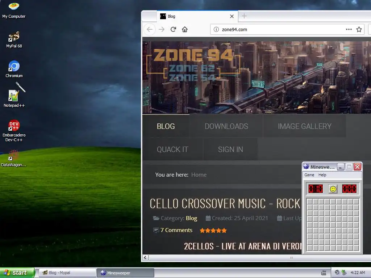Switch to Blog - Mypal taskbar button

click(x=67, y=273)
